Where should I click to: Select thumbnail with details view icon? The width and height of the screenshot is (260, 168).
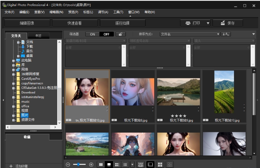[117, 165]
